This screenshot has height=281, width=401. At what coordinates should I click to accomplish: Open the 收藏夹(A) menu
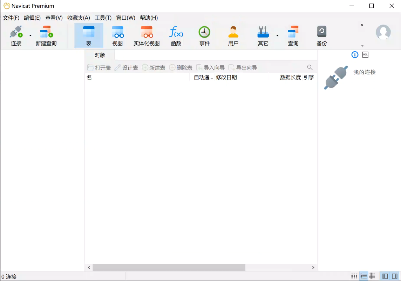(x=79, y=18)
